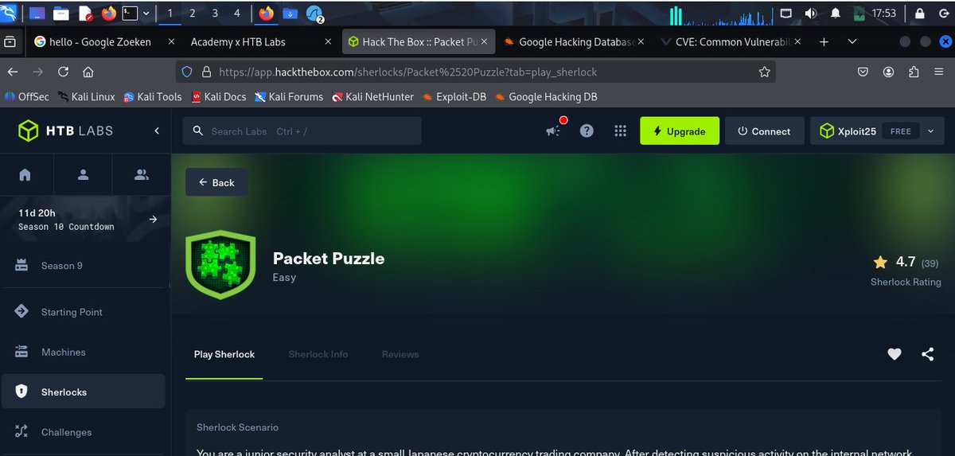
Task: Switch to workspace 3
Action: [x=215, y=13]
